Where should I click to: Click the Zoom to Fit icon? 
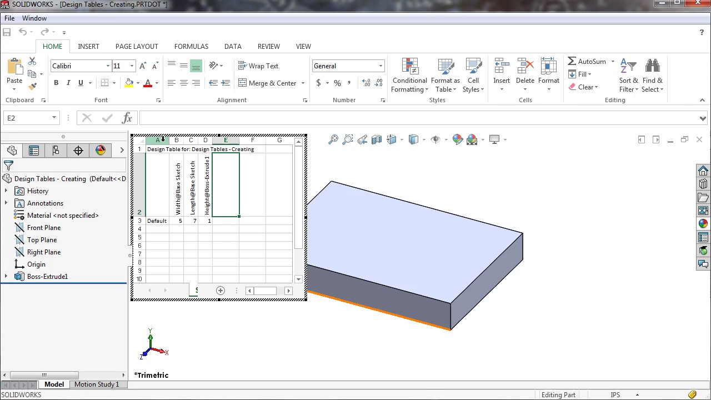click(333, 139)
